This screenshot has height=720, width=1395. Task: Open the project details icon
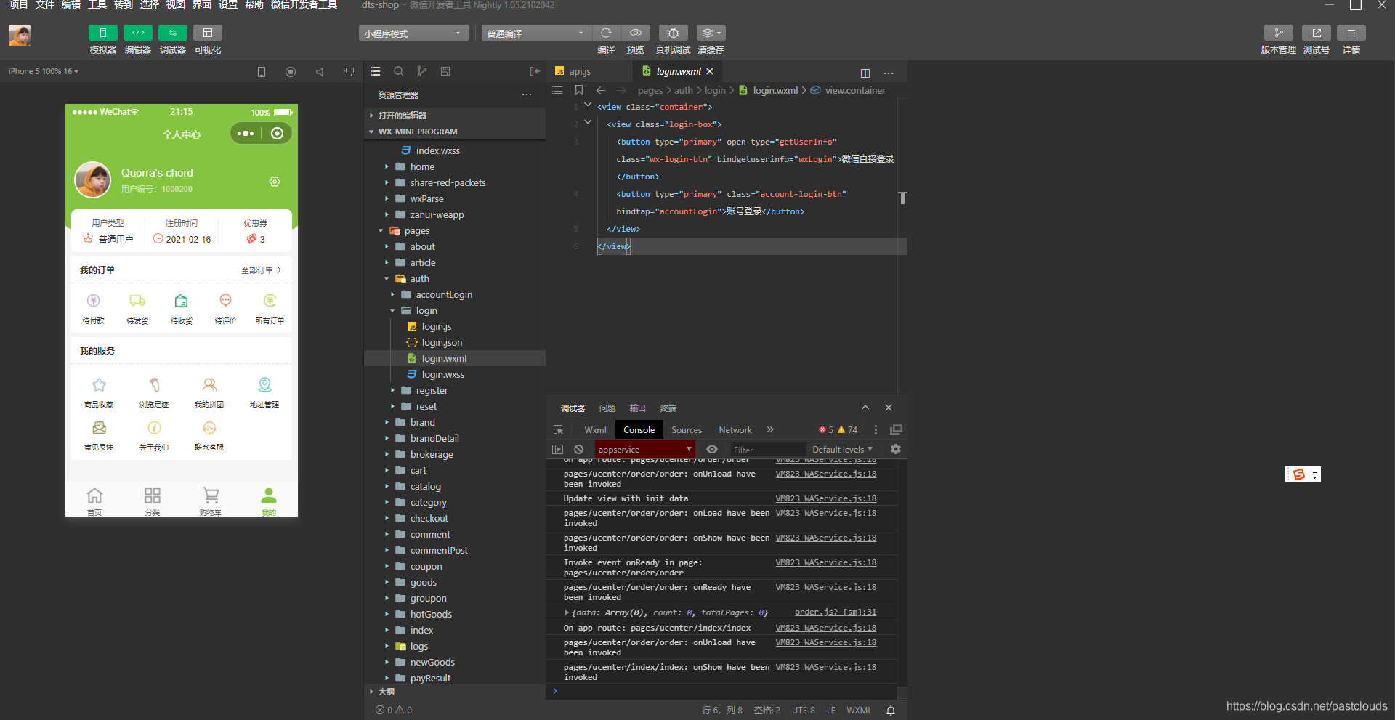pyautogui.click(x=1351, y=33)
